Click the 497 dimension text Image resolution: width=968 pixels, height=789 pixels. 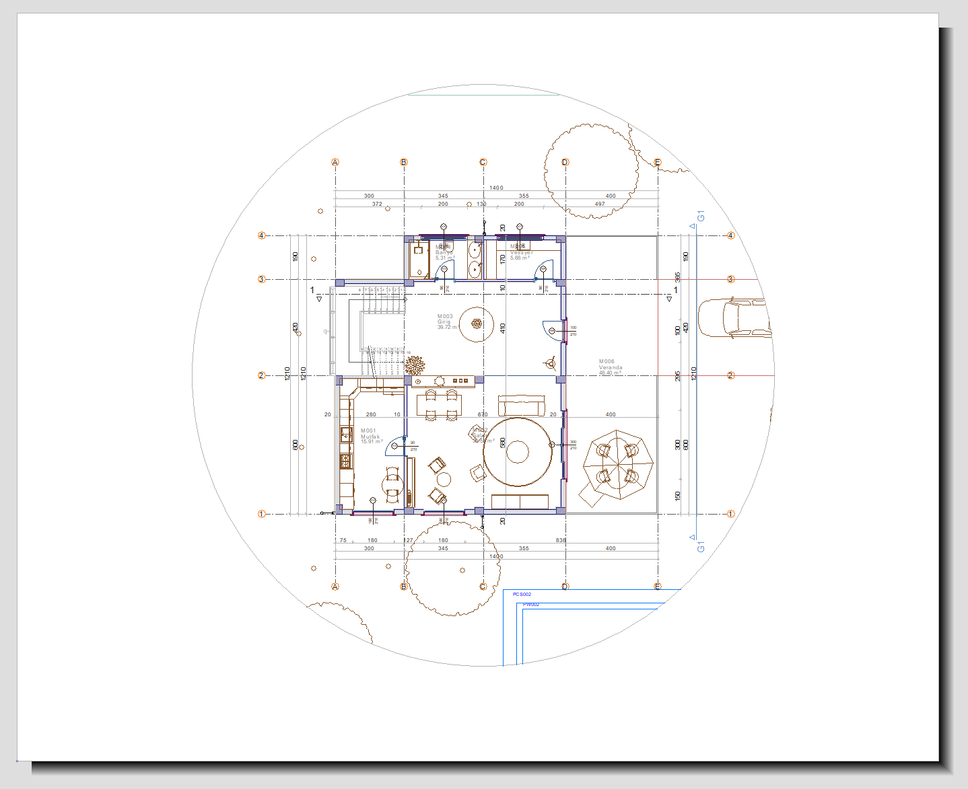[600, 204]
